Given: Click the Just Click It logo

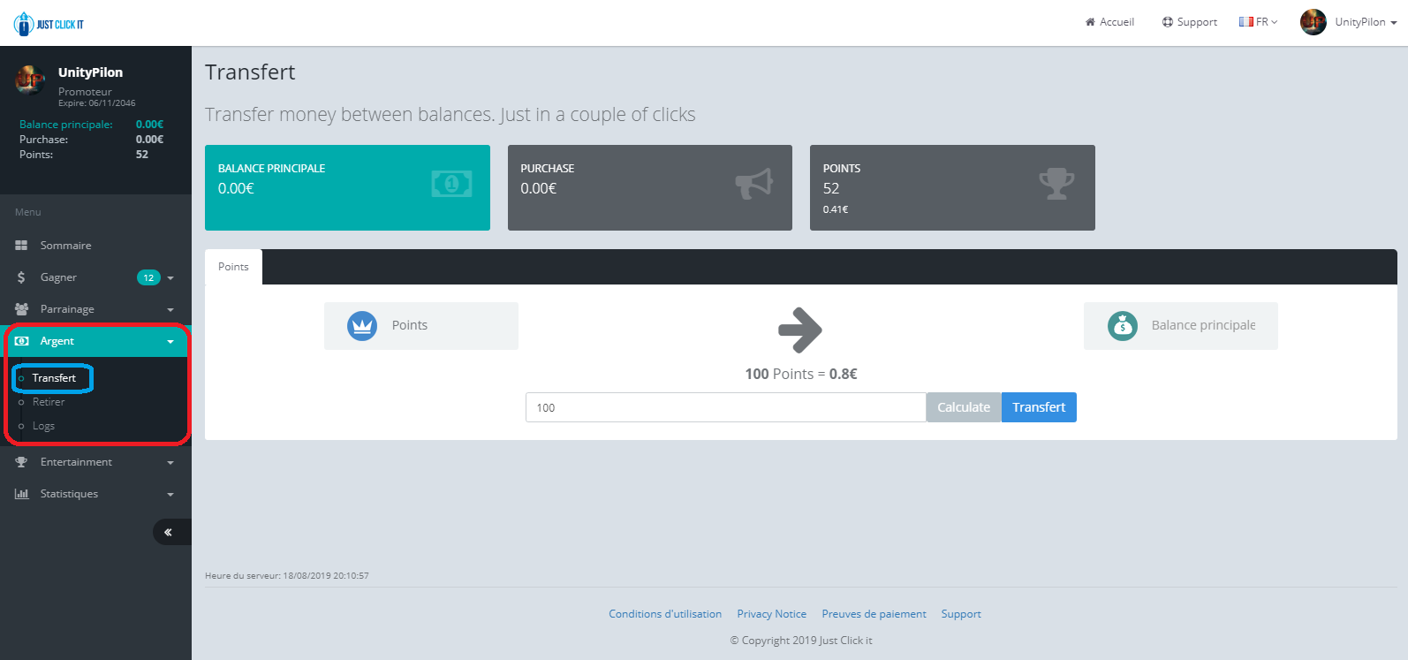Looking at the screenshot, I should tap(49, 24).
